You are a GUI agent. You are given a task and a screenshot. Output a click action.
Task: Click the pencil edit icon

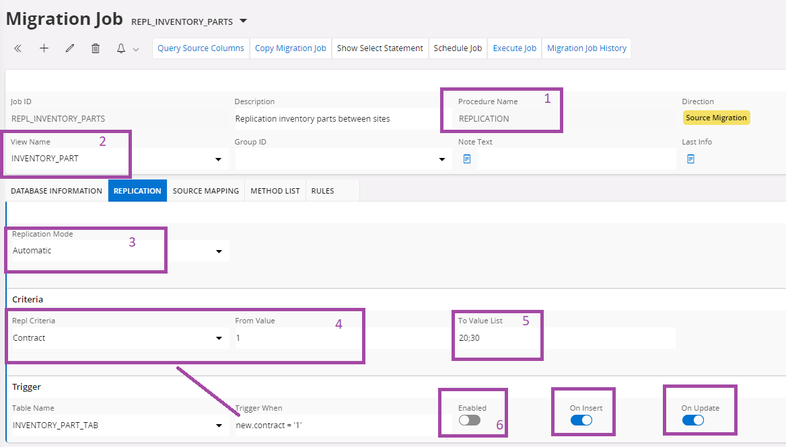tap(69, 48)
